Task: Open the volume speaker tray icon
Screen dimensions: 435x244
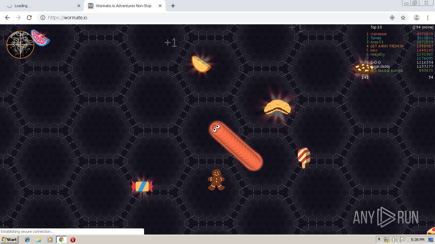Action: click(394, 240)
